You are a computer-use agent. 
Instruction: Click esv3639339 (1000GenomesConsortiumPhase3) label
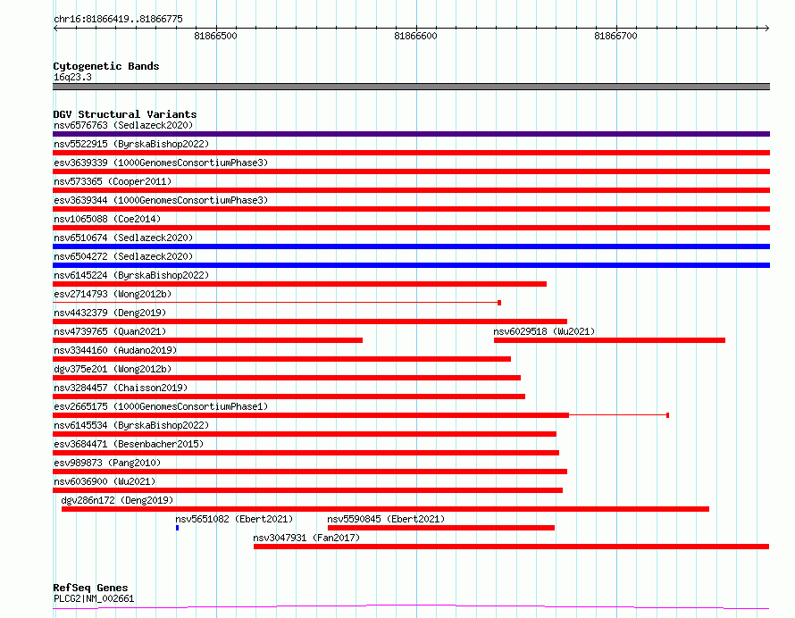[x=161, y=163]
